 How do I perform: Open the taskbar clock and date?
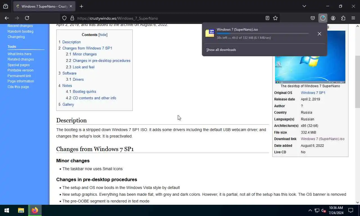336,210
